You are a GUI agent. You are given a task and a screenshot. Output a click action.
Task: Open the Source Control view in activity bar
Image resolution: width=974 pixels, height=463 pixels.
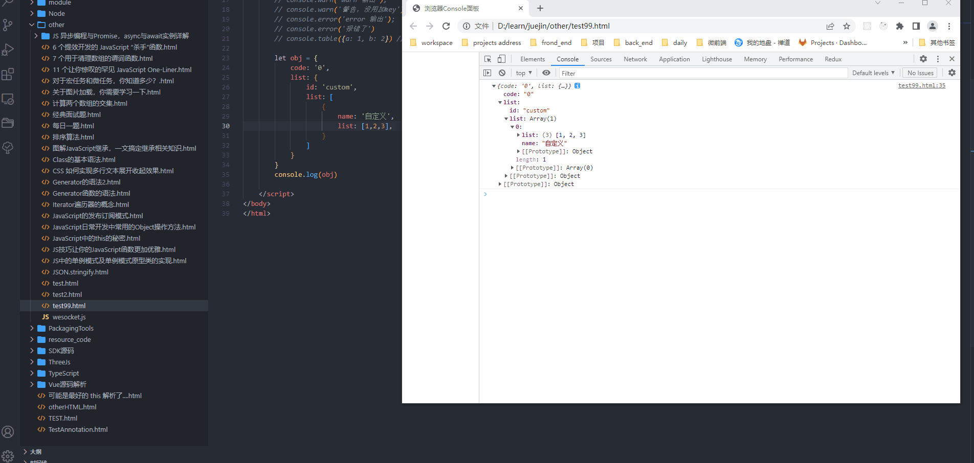pos(8,25)
